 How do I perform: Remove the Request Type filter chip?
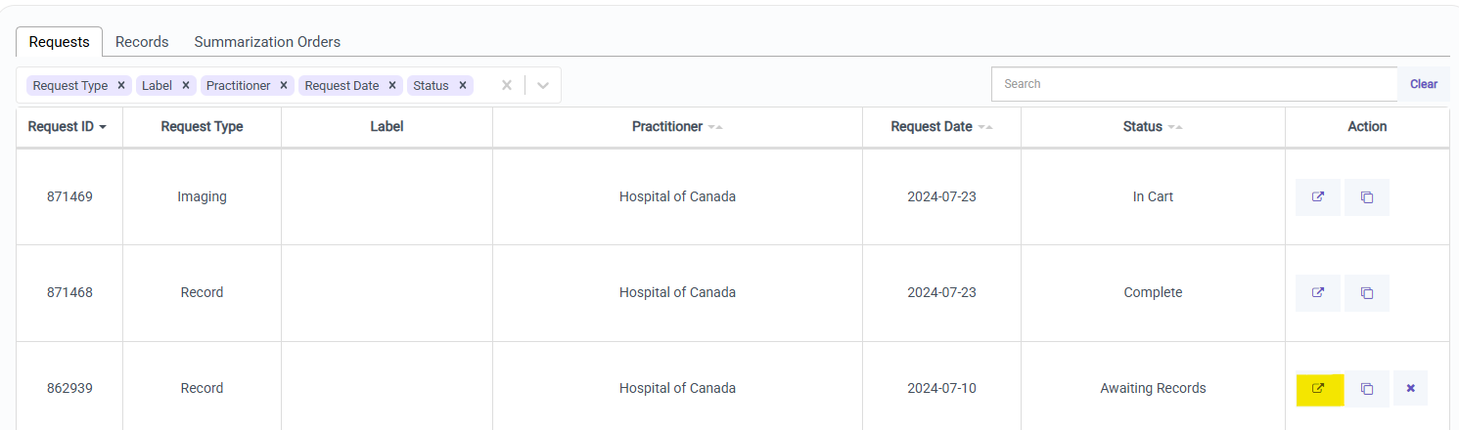[121, 85]
